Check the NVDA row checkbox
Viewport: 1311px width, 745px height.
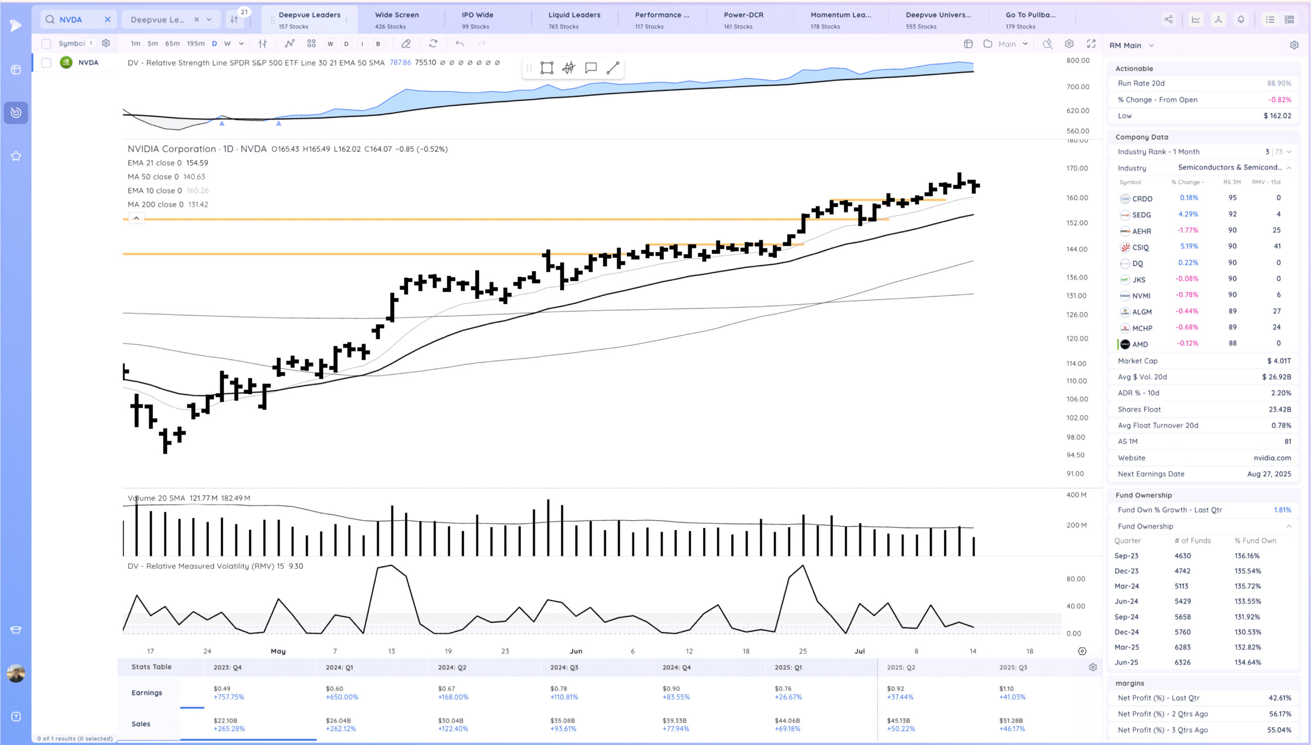coord(46,62)
